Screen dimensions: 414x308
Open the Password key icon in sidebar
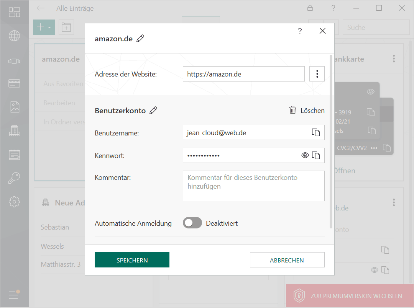click(x=14, y=178)
